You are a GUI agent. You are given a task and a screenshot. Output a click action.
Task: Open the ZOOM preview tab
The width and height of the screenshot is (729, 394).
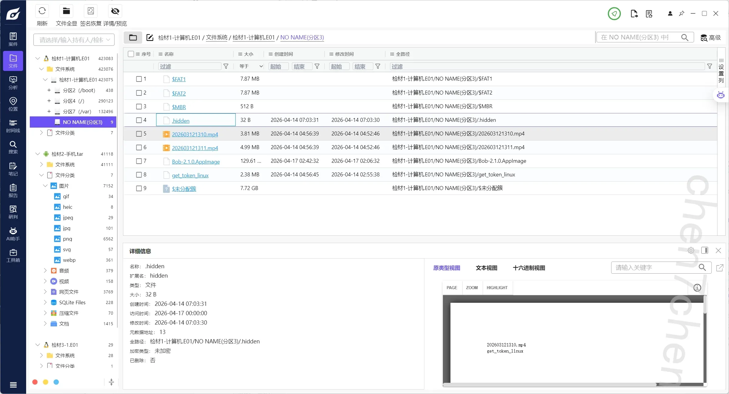click(472, 288)
